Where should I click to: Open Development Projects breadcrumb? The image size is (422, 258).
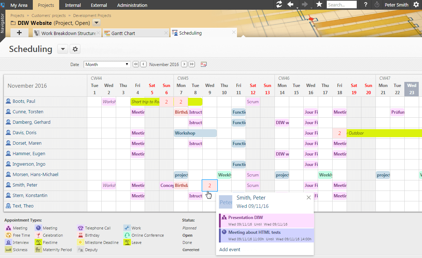92,16
